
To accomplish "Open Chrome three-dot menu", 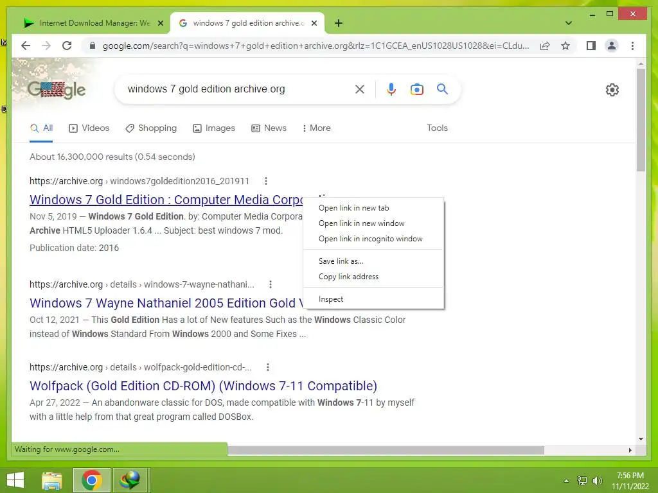I will pyautogui.click(x=632, y=46).
